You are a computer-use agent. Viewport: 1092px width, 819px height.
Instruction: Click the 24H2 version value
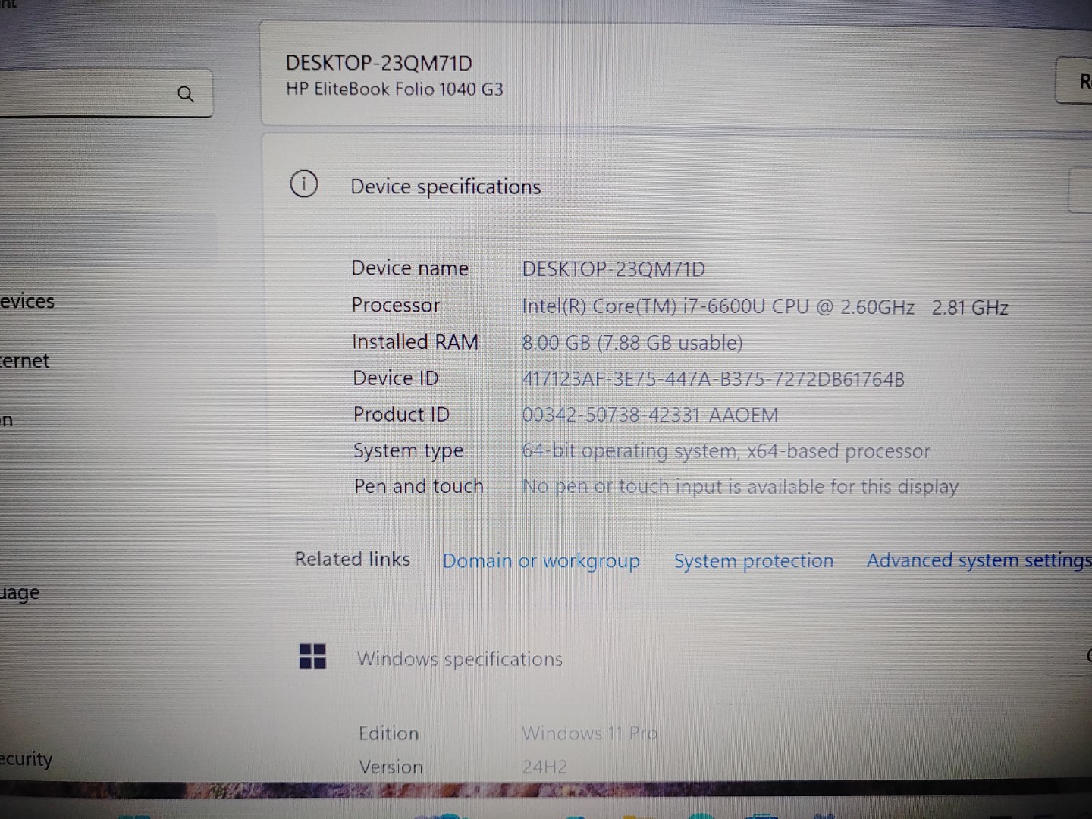pyautogui.click(x=544, y=767)
